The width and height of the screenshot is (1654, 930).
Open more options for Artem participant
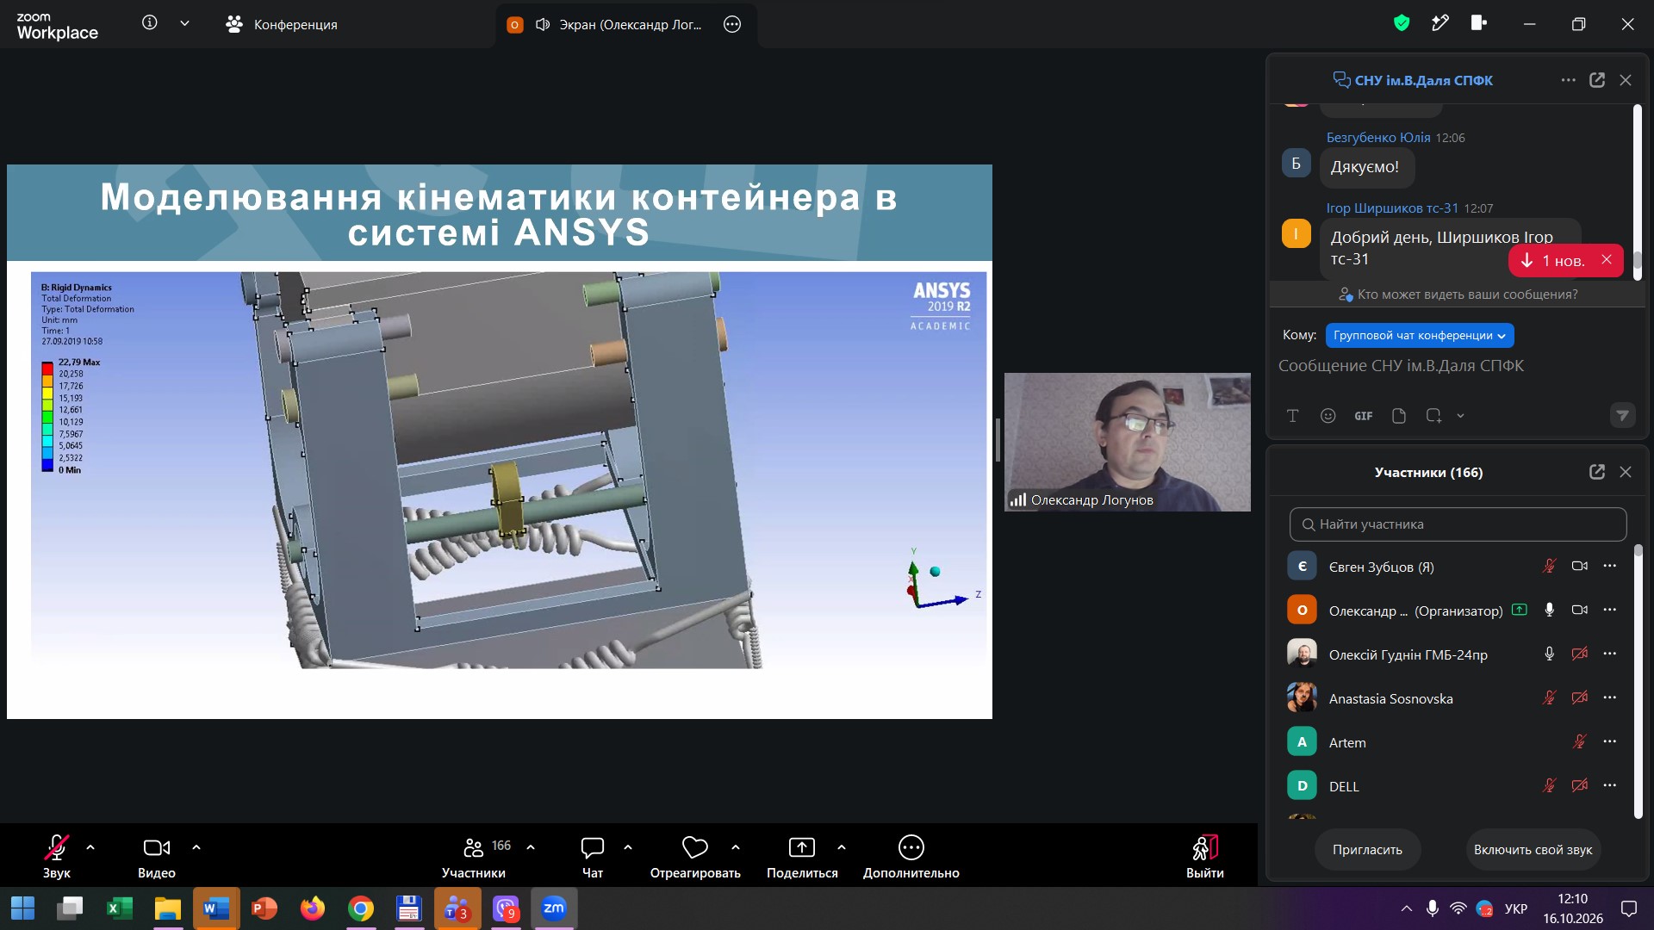(1609, 741)
